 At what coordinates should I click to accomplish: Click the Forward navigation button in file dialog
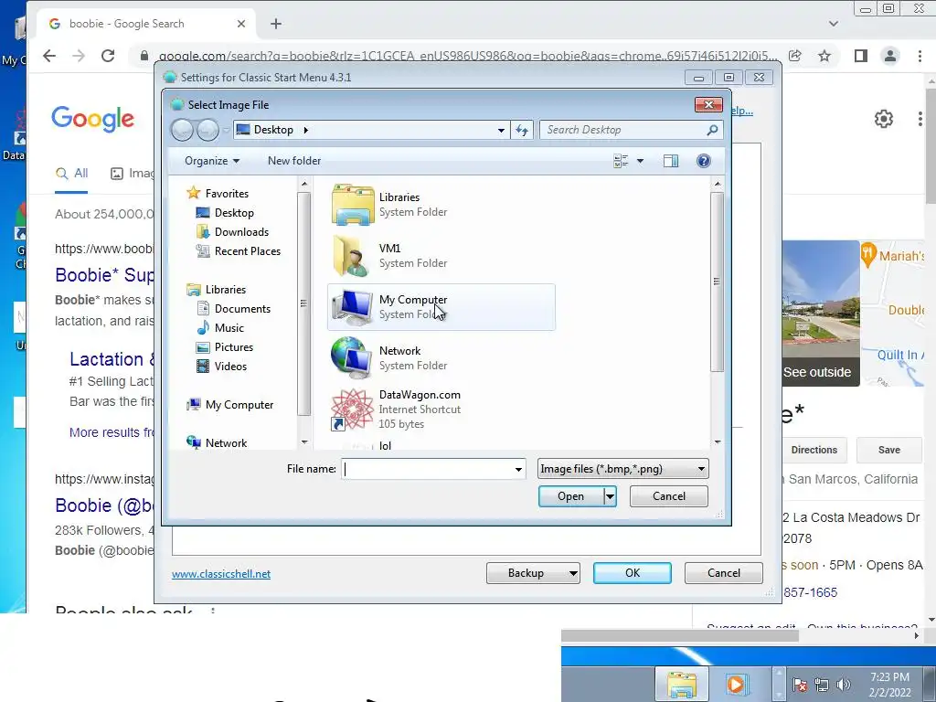[207, 130]
